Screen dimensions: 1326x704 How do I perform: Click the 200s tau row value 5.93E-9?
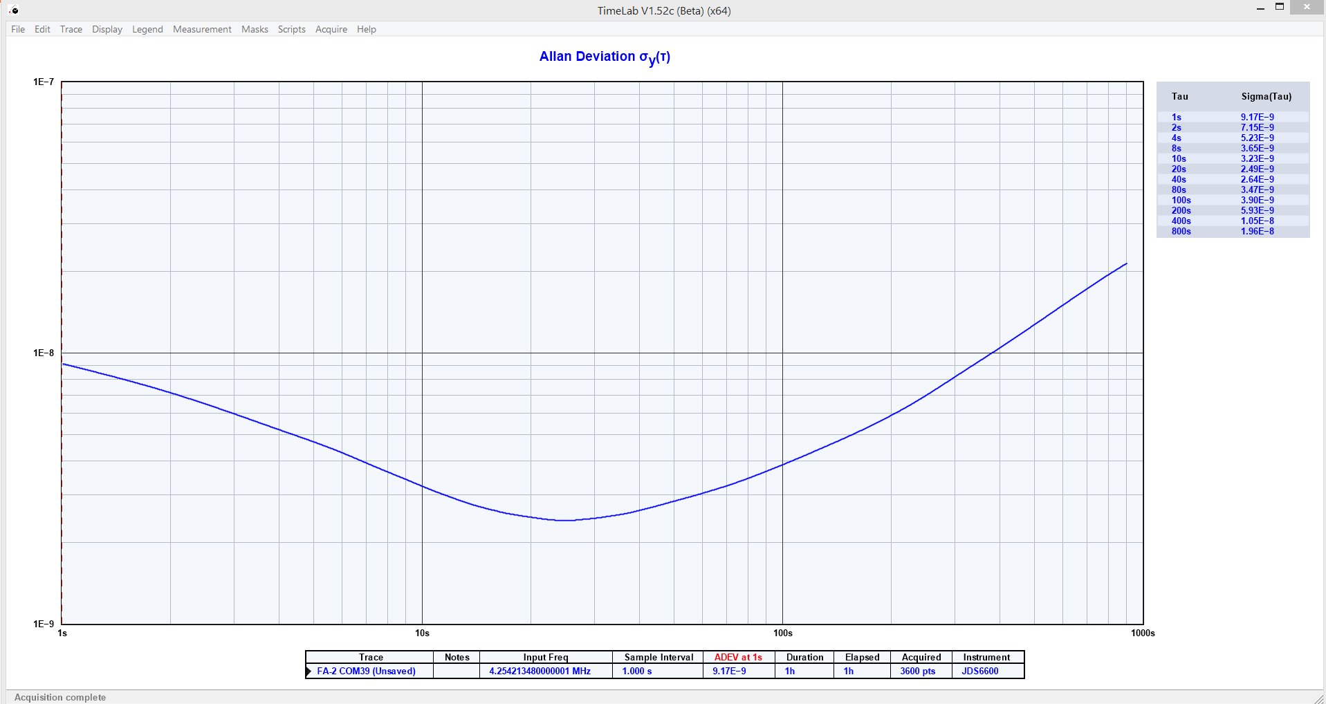pyautogui.click(x=1257, y=210)
